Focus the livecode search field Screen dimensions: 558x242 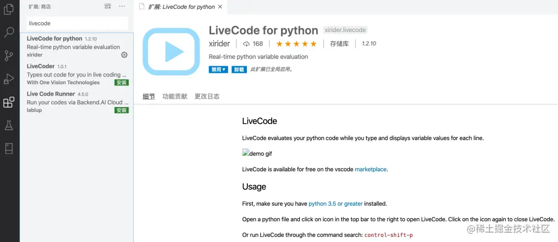(x=77, y=23)
